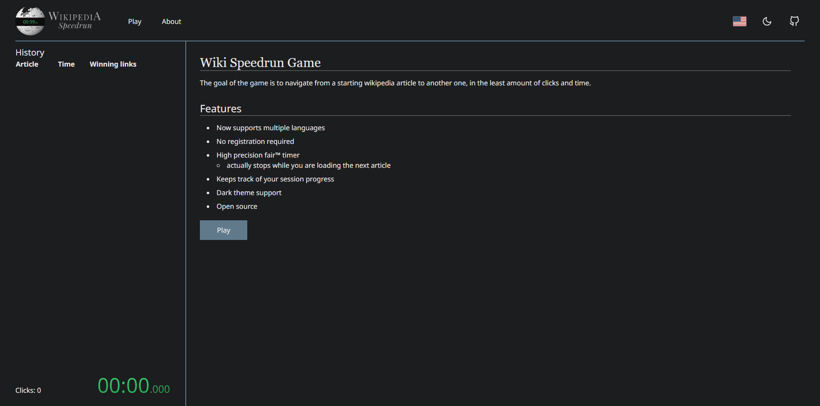The height and width of the screenshot is (406, 820).
Task: Click the Wiki Speedrun Game heading
Action: 260,63
